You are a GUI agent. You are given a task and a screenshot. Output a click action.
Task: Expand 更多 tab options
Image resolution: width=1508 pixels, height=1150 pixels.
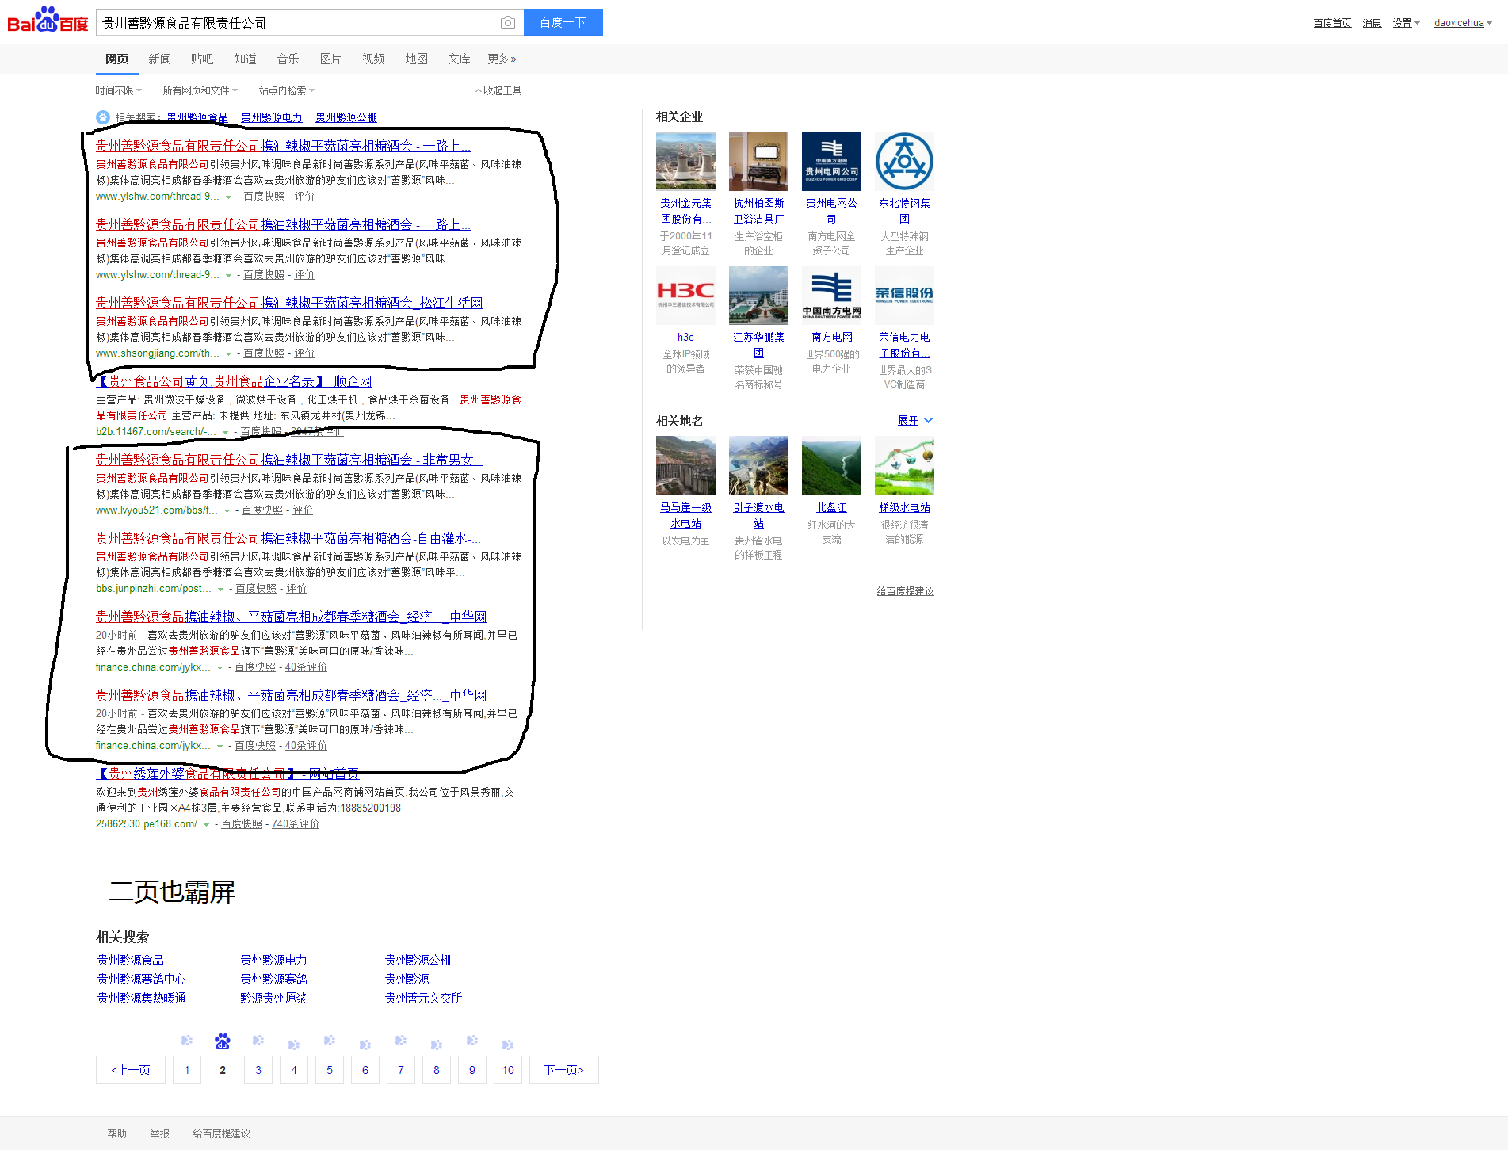click(x=502, y=59)
